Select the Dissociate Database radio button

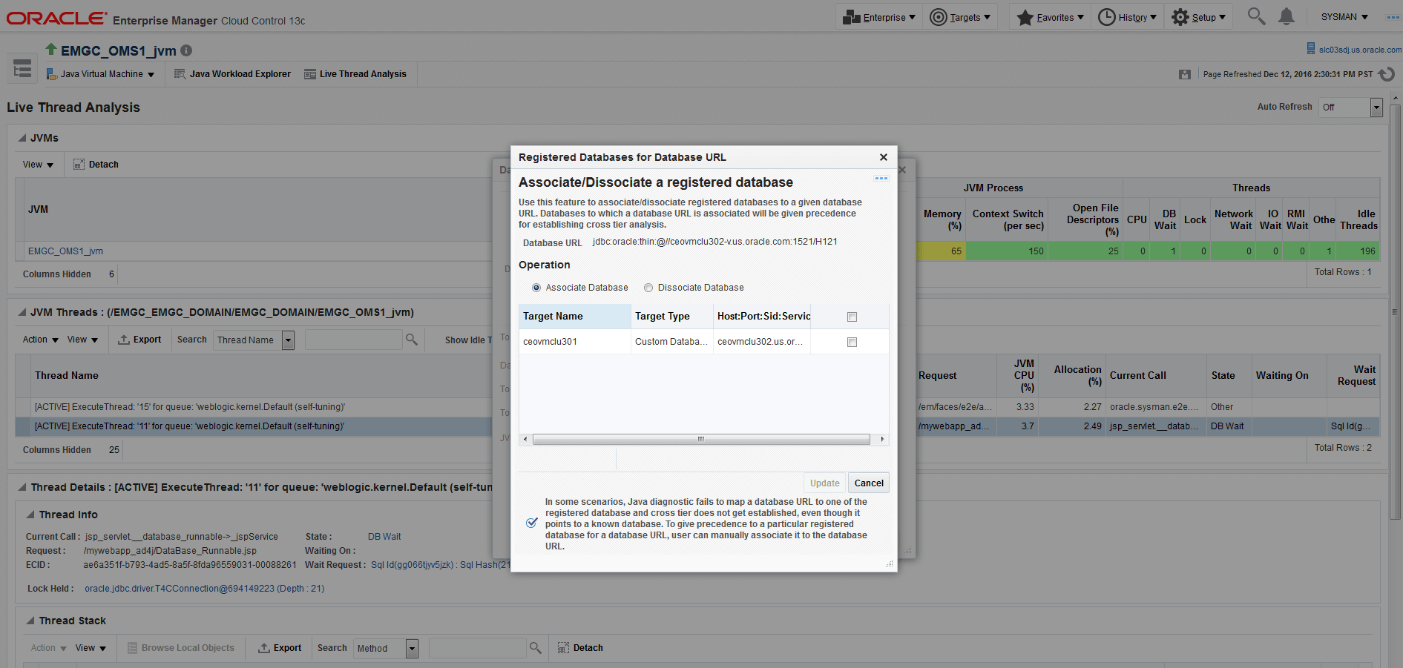point(648,288)
